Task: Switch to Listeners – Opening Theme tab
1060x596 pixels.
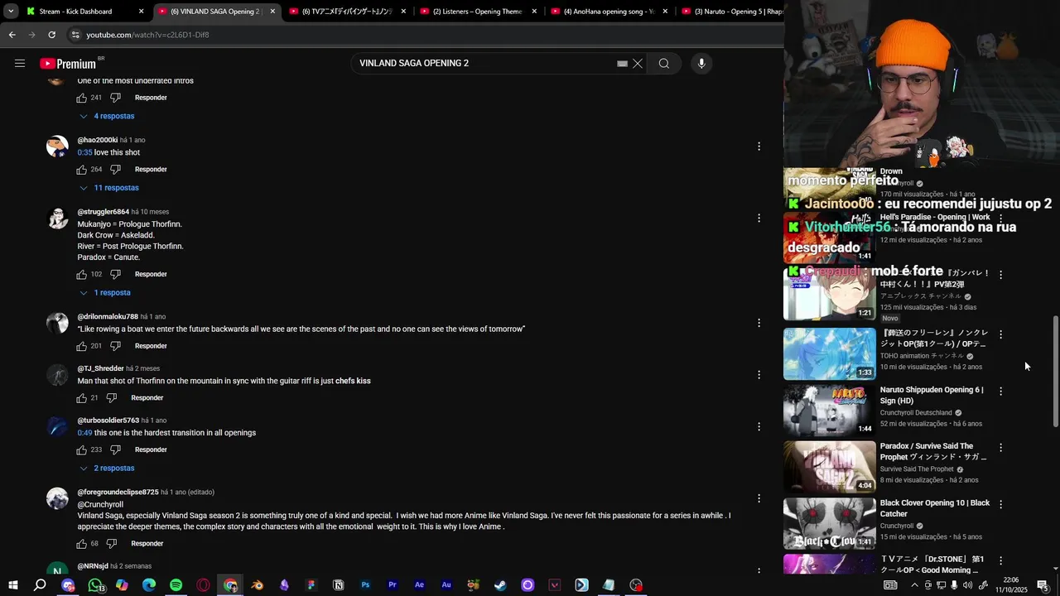Action: tap(477, 12)
